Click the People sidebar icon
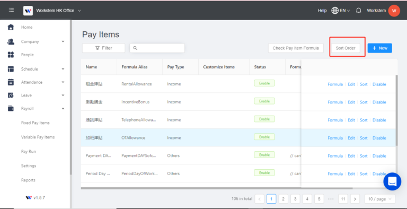This screenshot has height=209, width=407. [11, 55]
